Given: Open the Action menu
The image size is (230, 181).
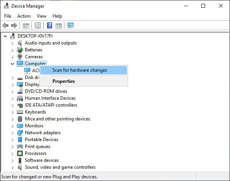Looking at the screenshot, I should tap(24, 16).
